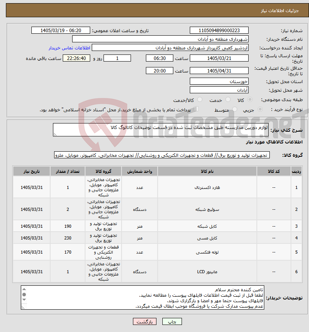This screenshot has width=309, height=332.
Task: Click the scrollbar thumb in buyer notes
Action: [24, 294]
